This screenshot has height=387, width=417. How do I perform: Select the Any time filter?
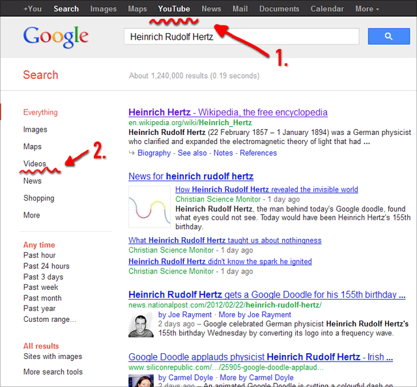[x=39, y=245]
